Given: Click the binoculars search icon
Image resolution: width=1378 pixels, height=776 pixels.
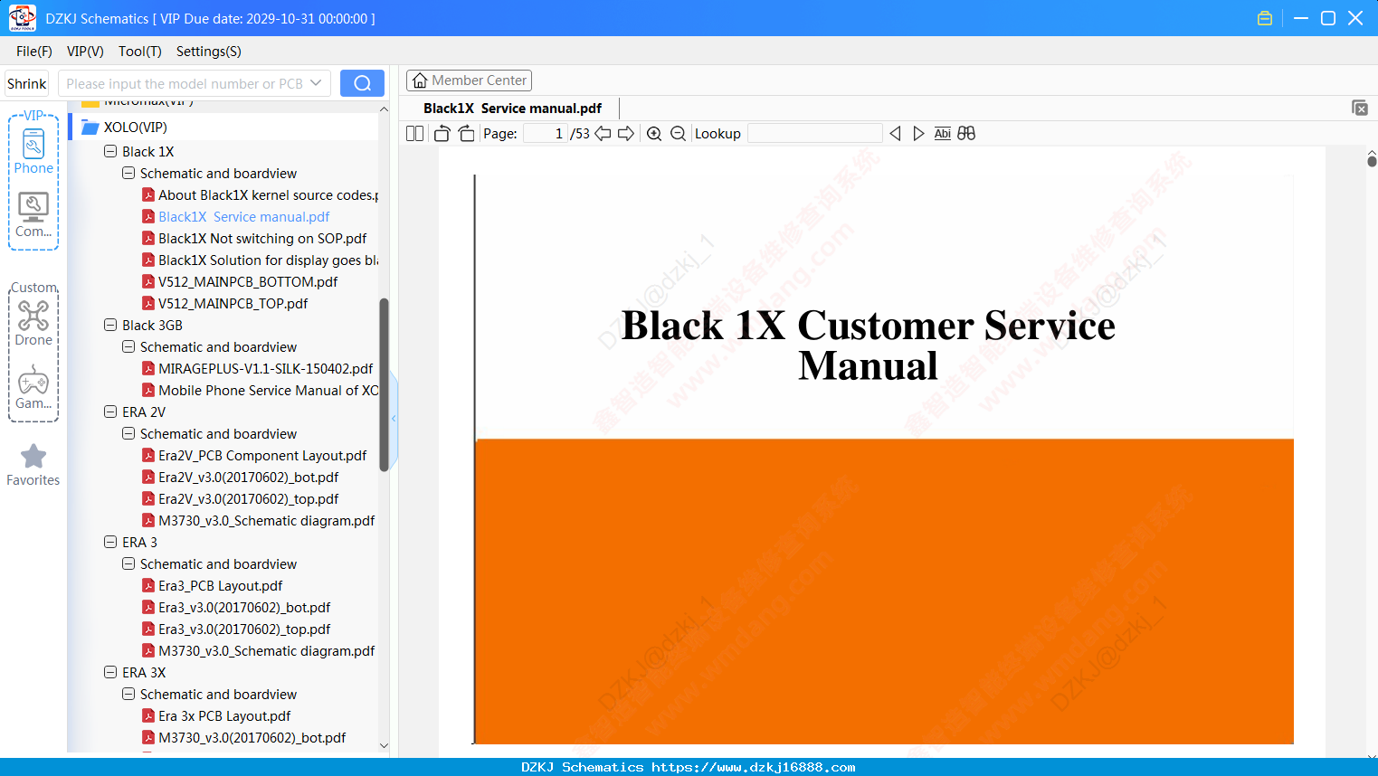Looking at the screenshot, I should [x=966, y=134].
